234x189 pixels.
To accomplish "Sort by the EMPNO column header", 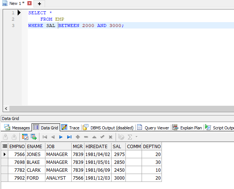I will (17, 146).
